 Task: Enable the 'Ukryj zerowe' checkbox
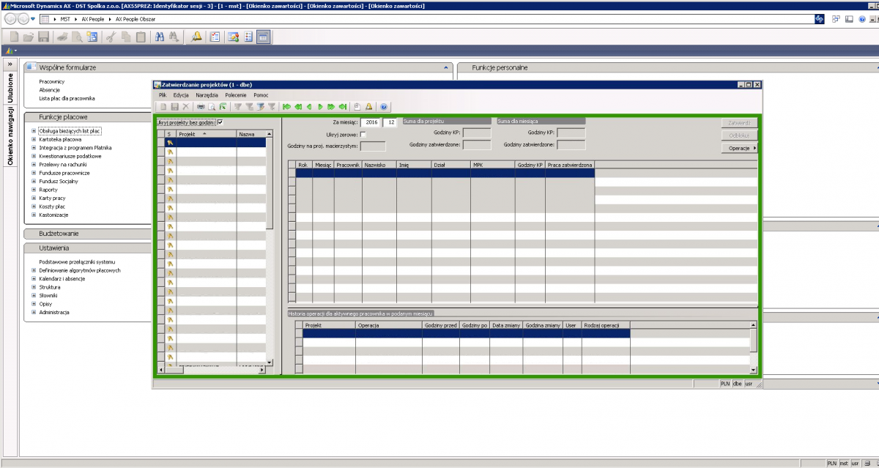[363, 134]
